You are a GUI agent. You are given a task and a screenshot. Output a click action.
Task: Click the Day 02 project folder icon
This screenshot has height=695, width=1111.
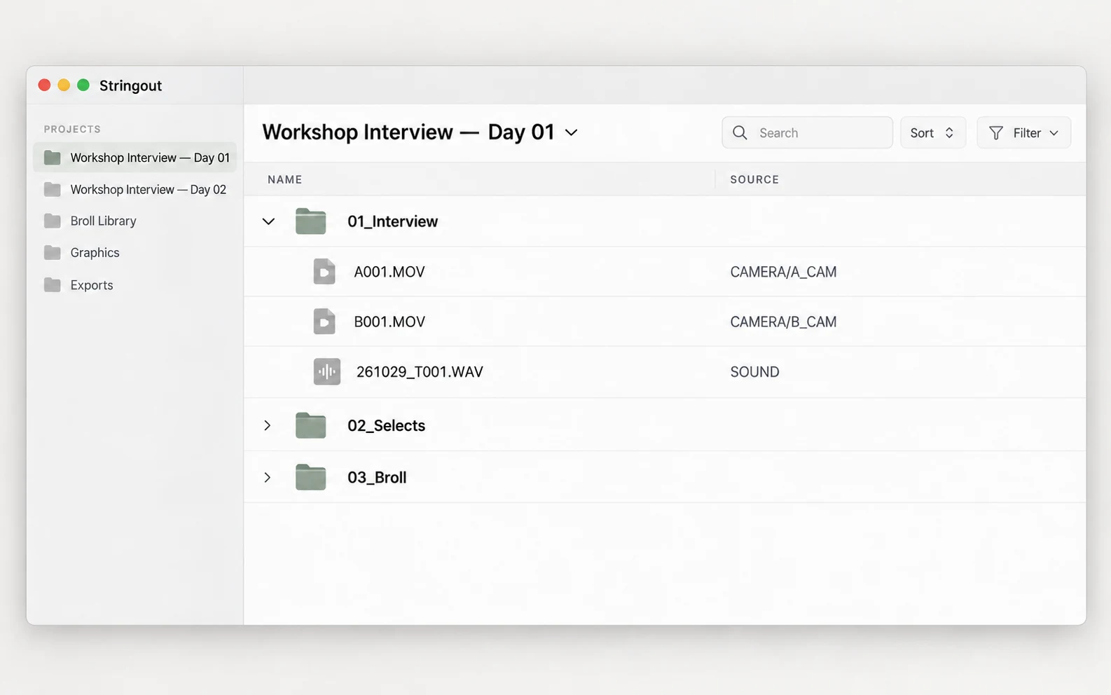[x=52, y=189]
